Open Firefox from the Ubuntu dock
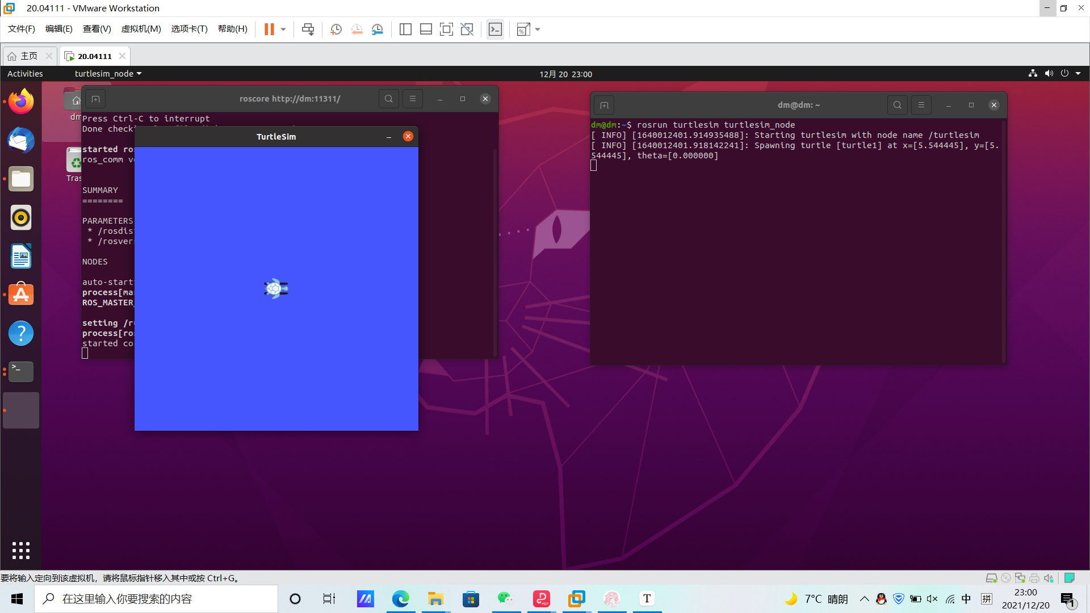The width and height of the screenshot is (1090, 613). coord(21,101)
